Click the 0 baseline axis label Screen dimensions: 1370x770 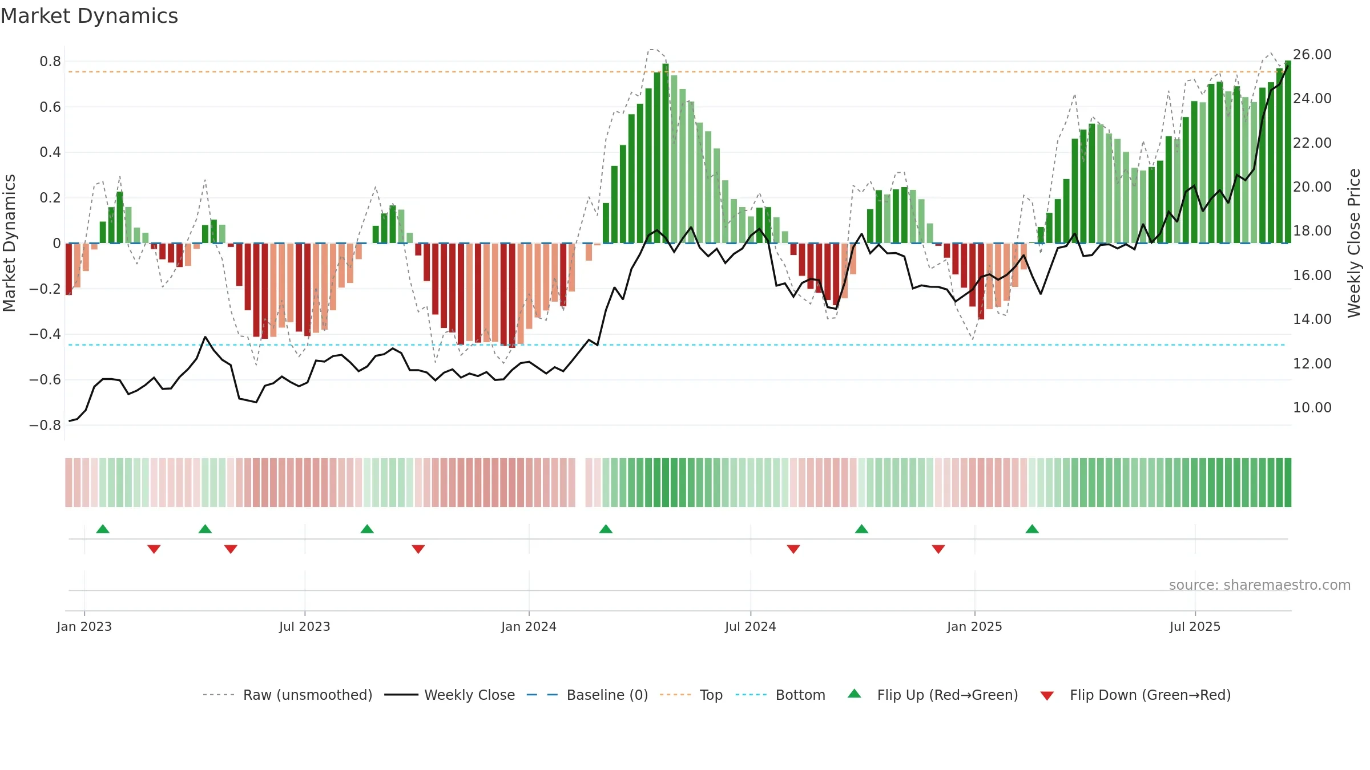57,243
